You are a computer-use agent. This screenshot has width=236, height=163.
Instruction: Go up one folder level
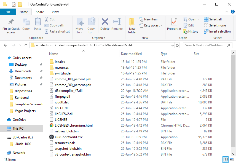(x=26, y=45)
